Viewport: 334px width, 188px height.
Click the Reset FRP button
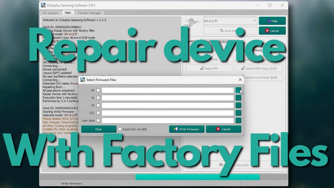pos(209,68)
